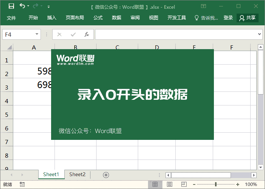The width and height of the screenshot is (265, 189).
Task: Select row 5 header
Action: click(6, 112)
